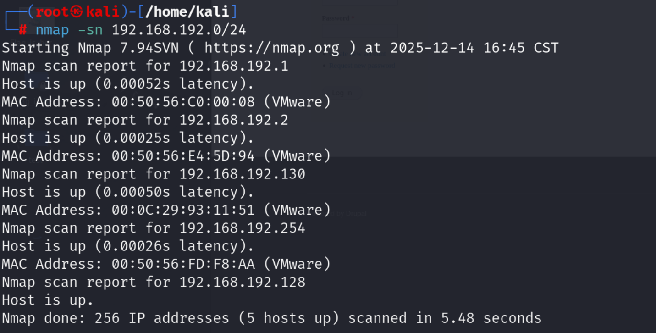Click the /home/kali path in the prompt

[187, 11]
